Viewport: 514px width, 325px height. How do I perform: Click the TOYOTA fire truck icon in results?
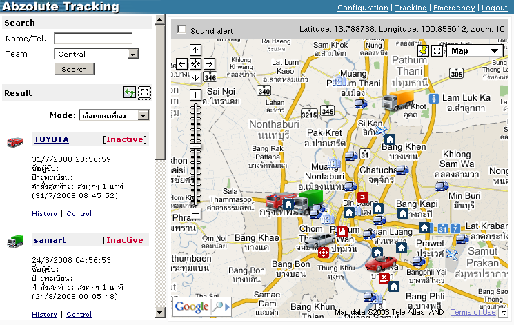point(15,142)
